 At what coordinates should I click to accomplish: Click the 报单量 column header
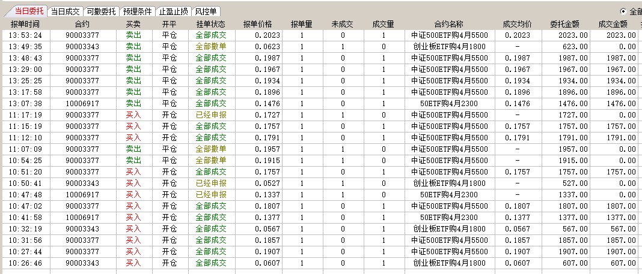pyautogui.click(x=301, y=24)
